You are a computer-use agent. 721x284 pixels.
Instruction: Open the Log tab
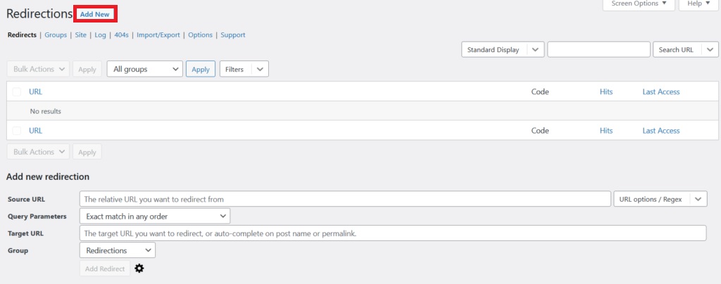point(100,35)
